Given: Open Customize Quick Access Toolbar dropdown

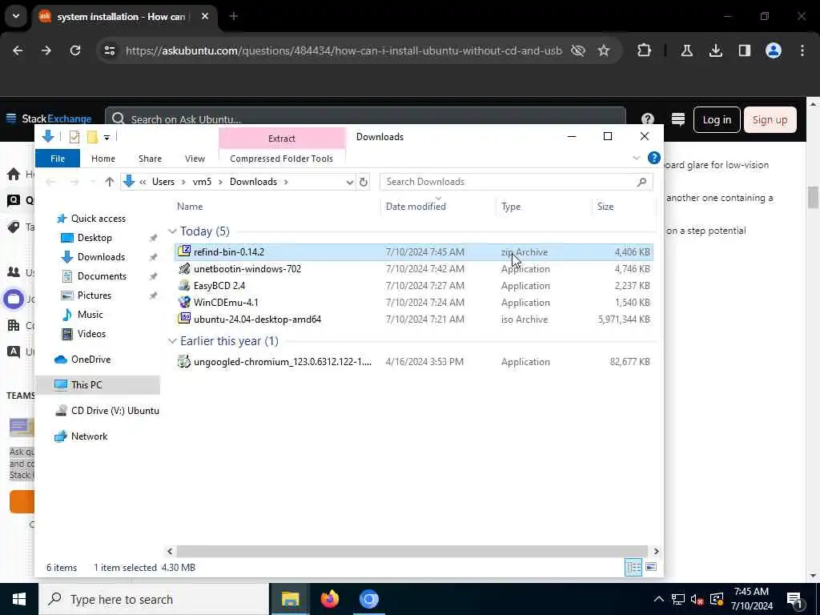Looking at the screenshot, I should coord(107,138).
